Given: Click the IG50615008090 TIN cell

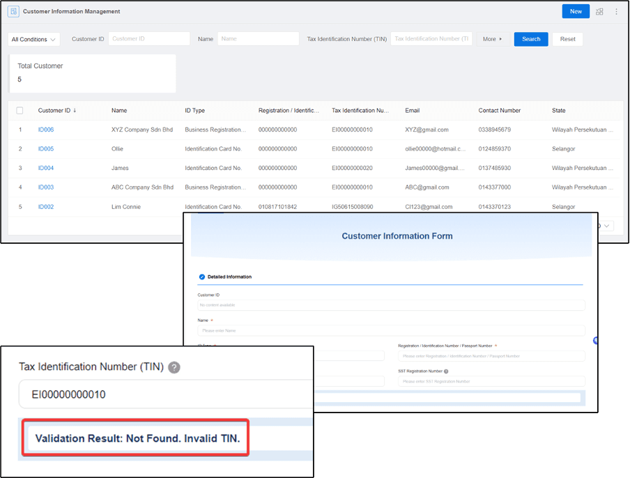Looking at the screenshot, I should [x=353, y=206].
